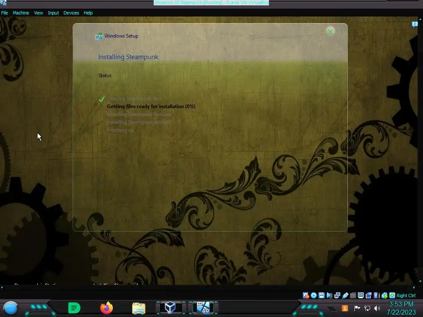The image size is (423, 317).
Task: Open the View menu
Action: [x=38, y=13]
